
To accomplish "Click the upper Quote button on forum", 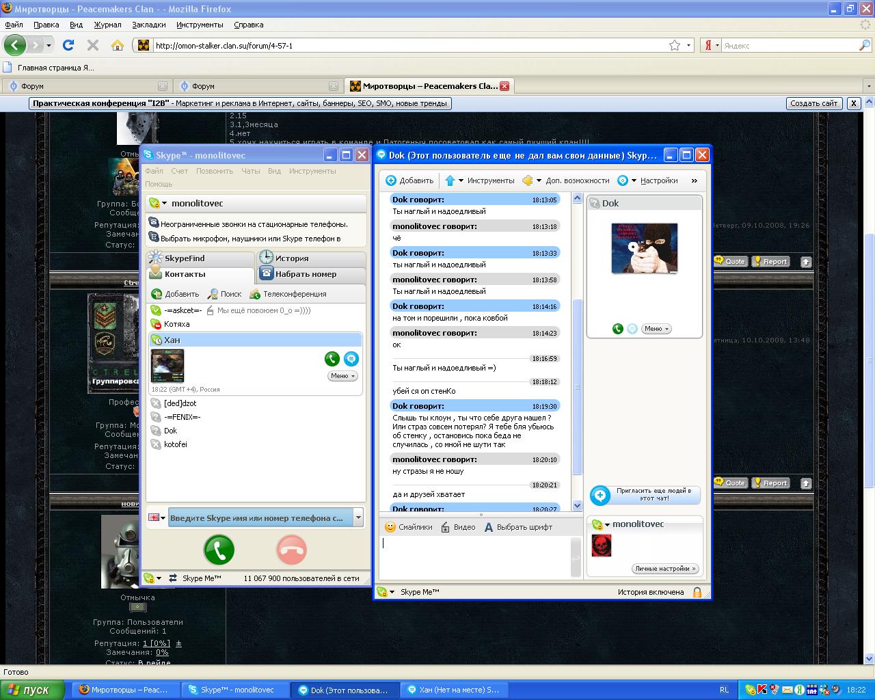I will click(730, 261).
